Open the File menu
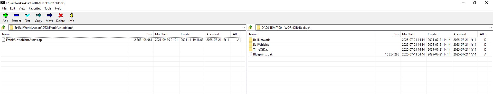This screenshot has height=94, width=493. point(4,8)
